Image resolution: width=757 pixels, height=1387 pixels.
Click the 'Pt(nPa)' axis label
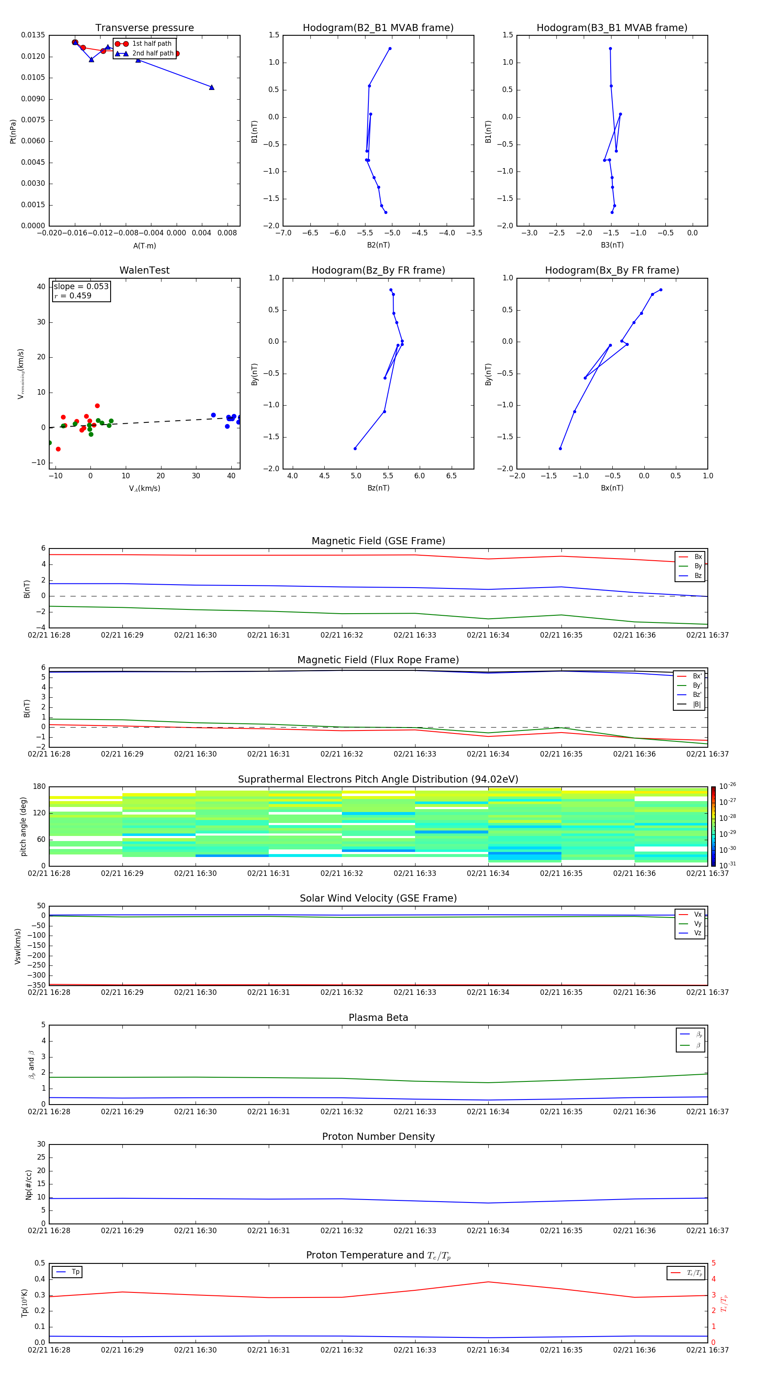click(x=13, y=132)
